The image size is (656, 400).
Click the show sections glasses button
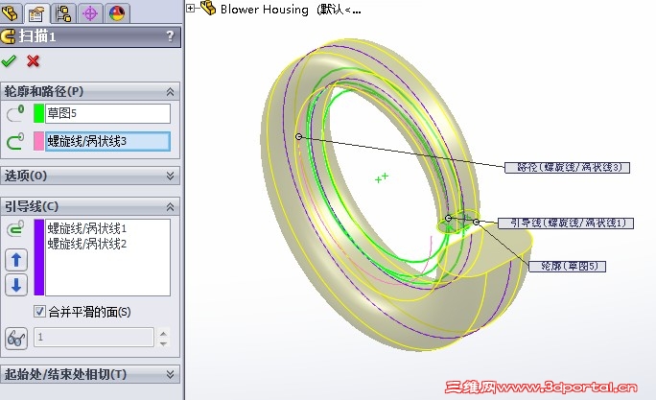pyautogui.click(x=16, y=338)
